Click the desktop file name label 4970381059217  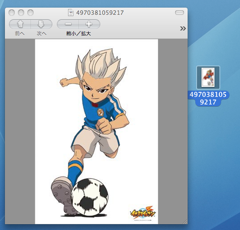point(208,98)
